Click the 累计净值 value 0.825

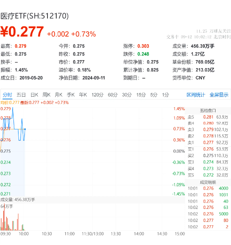(x=152, y=70)
